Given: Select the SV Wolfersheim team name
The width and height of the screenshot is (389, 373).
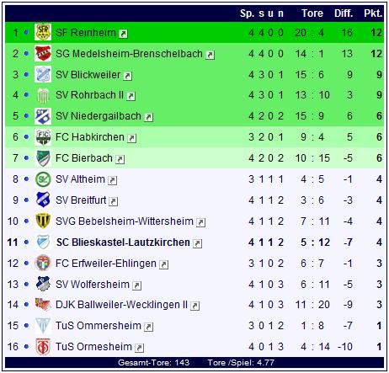Looking at the screenshot, I should click(x=93, y=285).
